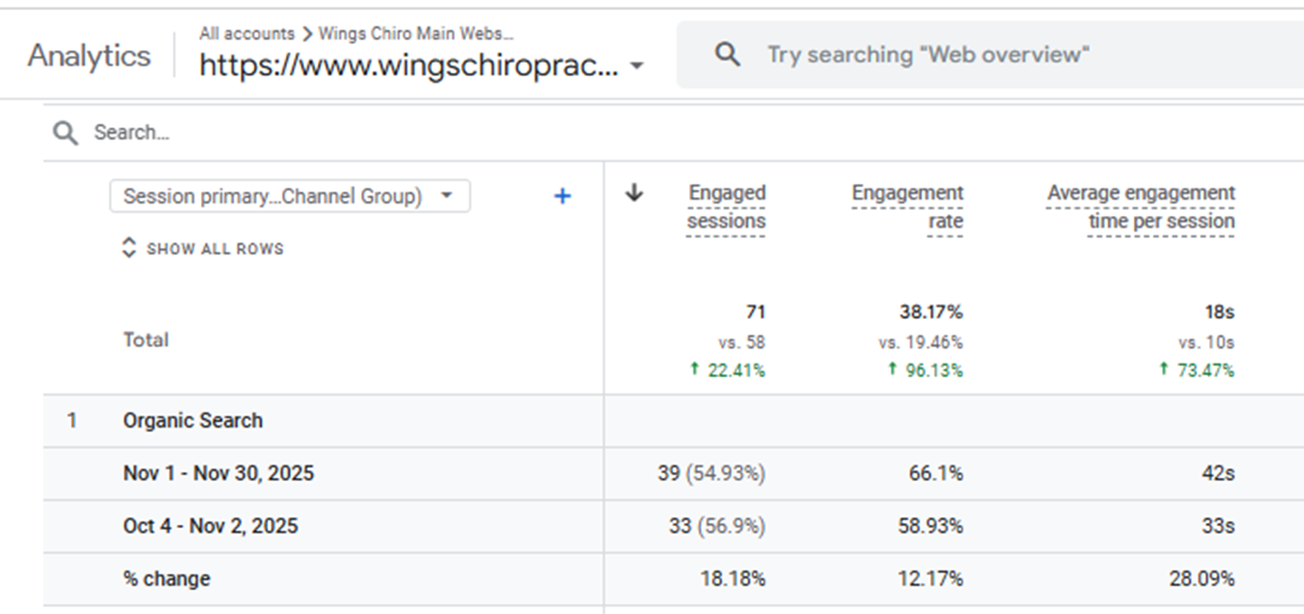Click the Wings Chiro Main Webs breadcrumb
The height and width of the screenshot is (614, 1304).
(x=415, y=34)
